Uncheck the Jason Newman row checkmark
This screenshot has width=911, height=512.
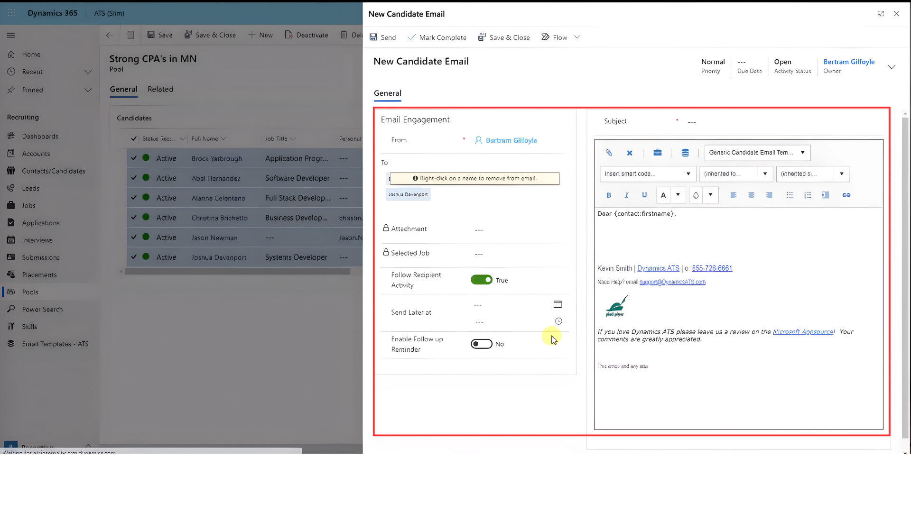pos(134,237)
